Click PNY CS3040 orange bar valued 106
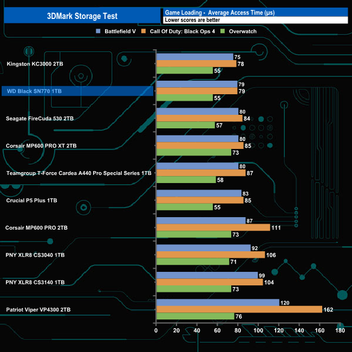 211,255
